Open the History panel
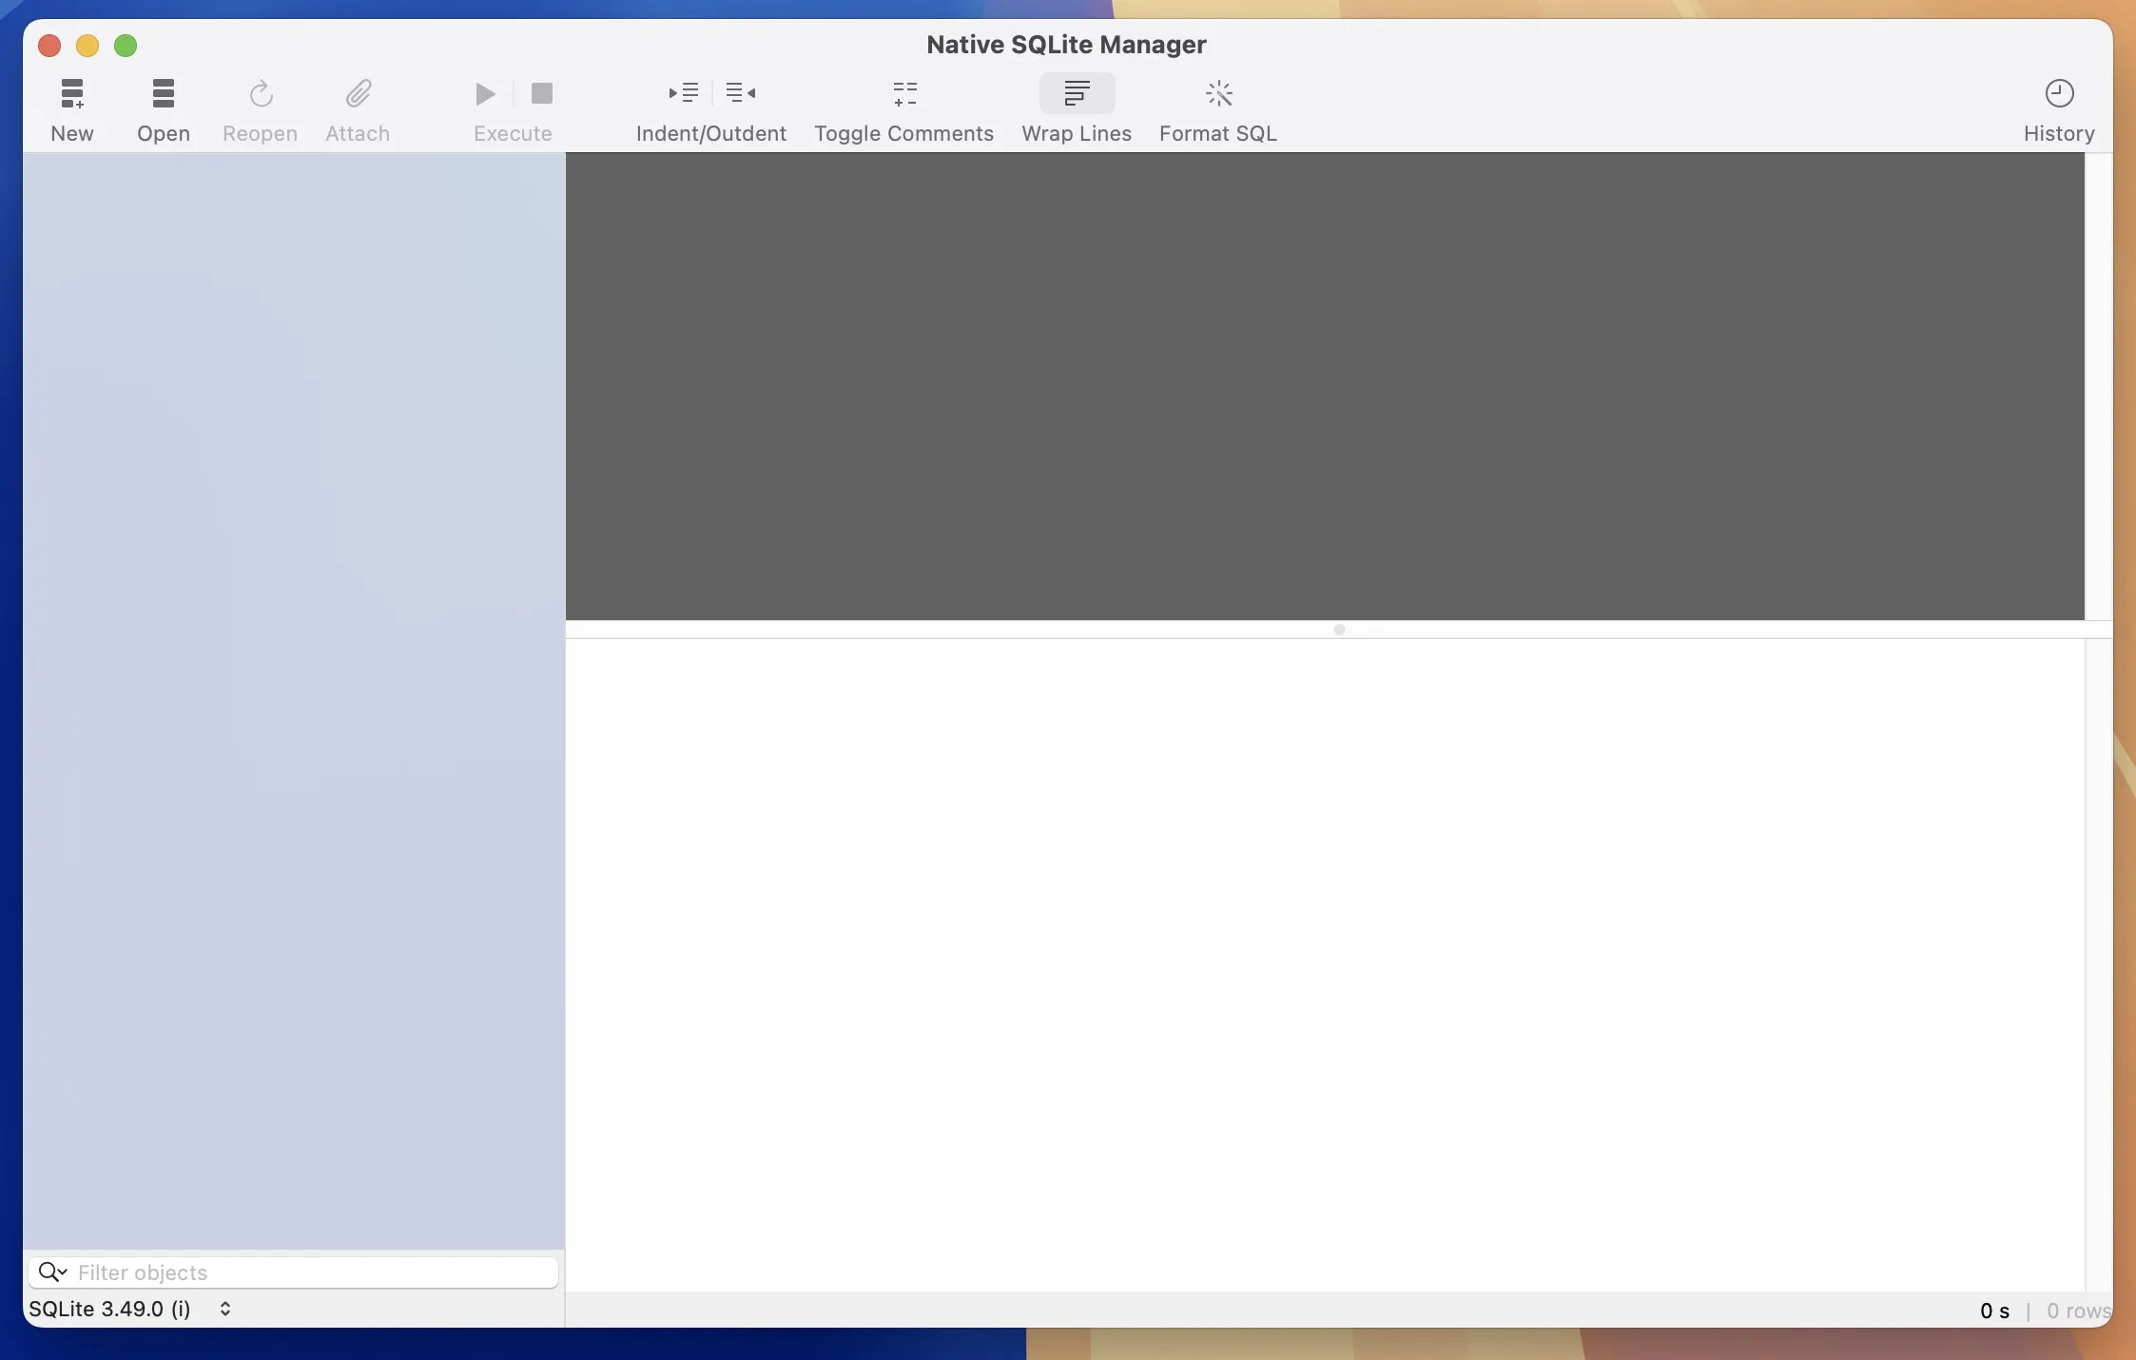Screen dimensions: 2136x1360 coord(2059,93)
